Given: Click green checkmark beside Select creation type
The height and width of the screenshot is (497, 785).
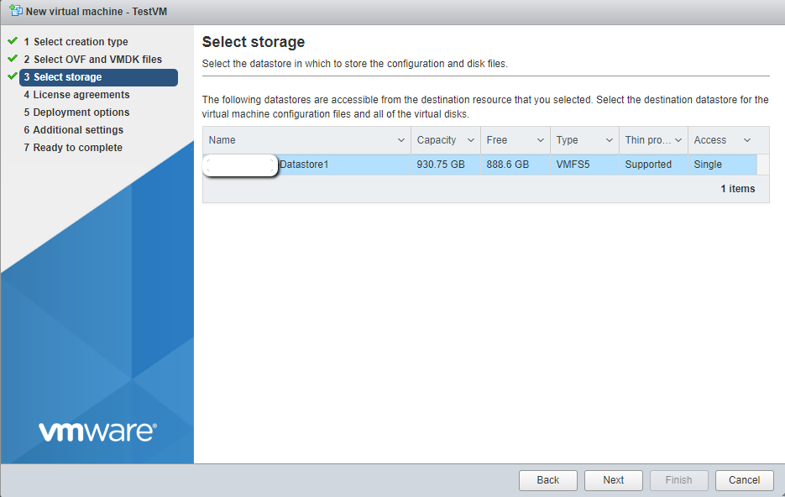Looking at the screenshot, I should point(13,40).
